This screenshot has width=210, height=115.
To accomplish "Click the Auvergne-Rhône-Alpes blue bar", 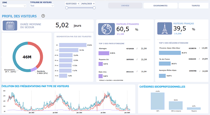I will pos(162,76).
